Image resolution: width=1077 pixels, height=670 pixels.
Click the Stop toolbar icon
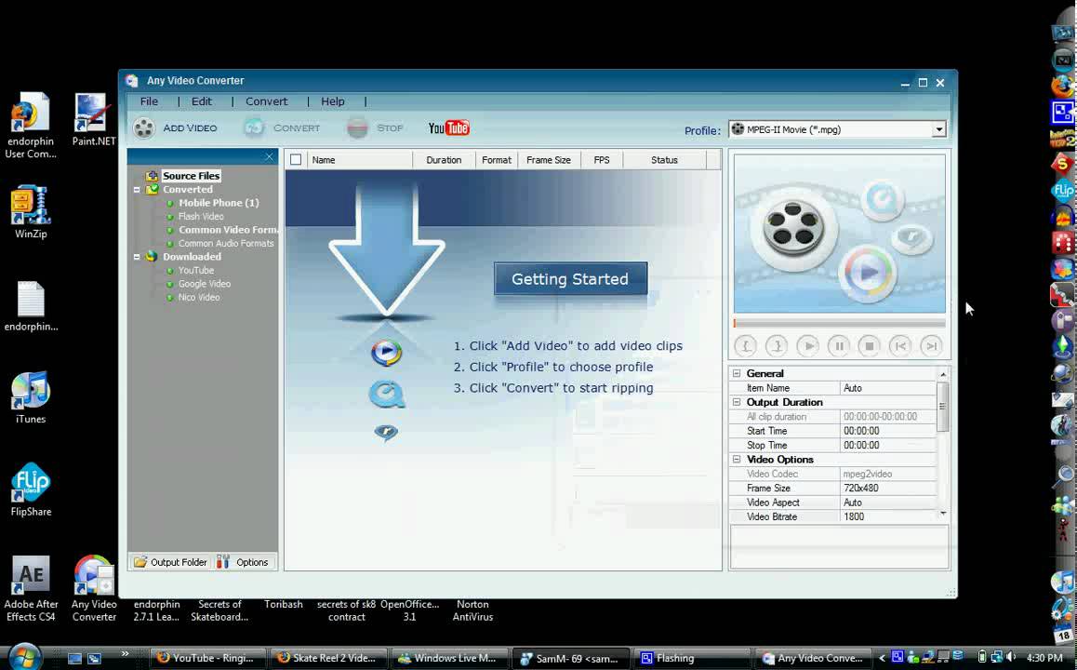[357, 127]
